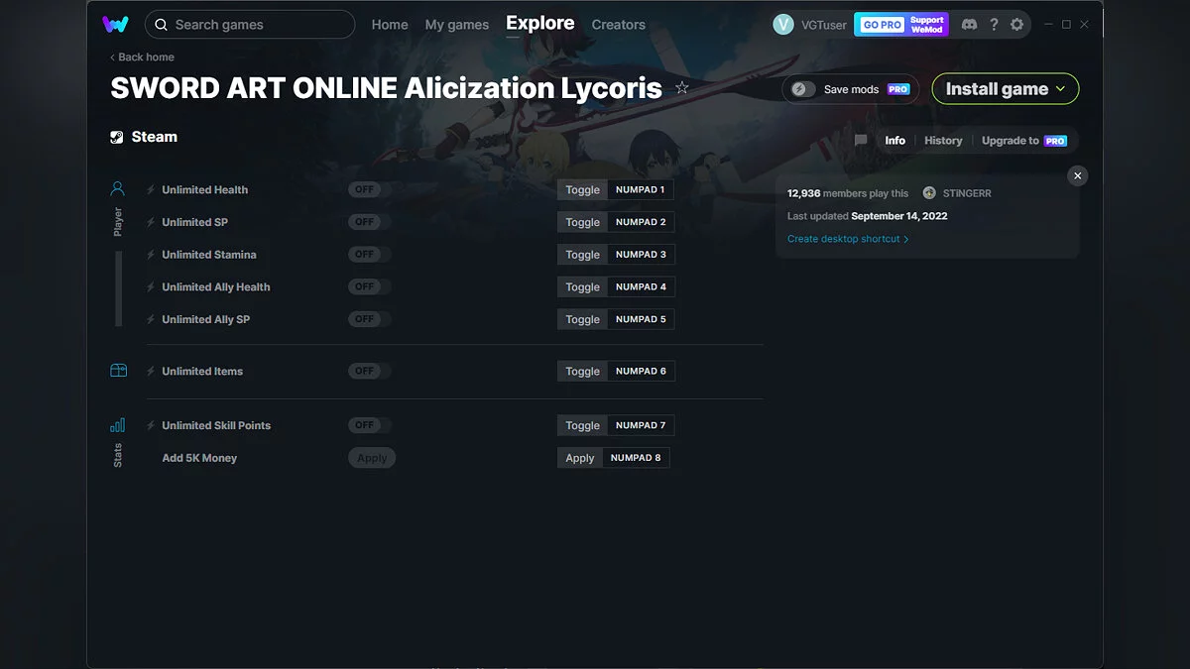The width and height of the screenshot is (1190, 669).
Task: Click the VGTuser username text
Action: point(824,25)
